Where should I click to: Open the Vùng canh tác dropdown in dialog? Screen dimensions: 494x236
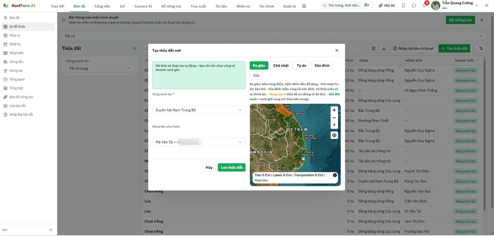tap(199, 110)
